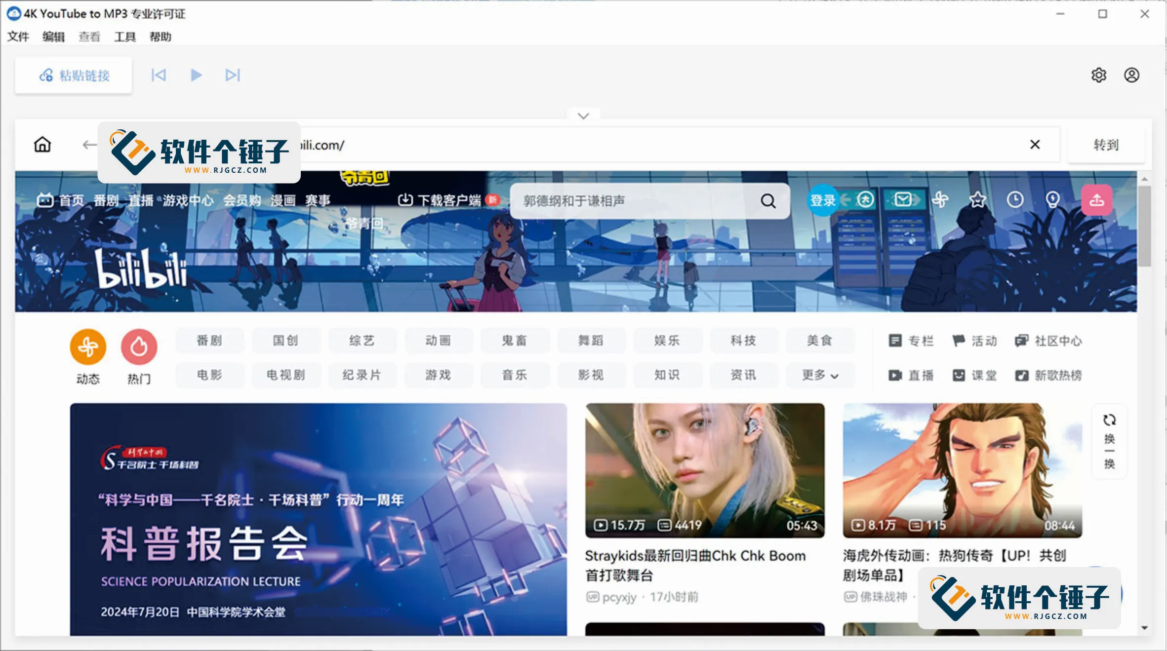Select the 番剧 category chip
The width and height of the screenshot is (1167, 651).
[209, 341]
